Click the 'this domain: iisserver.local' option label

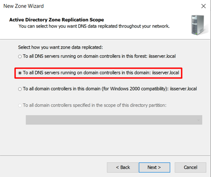[101, 72]
